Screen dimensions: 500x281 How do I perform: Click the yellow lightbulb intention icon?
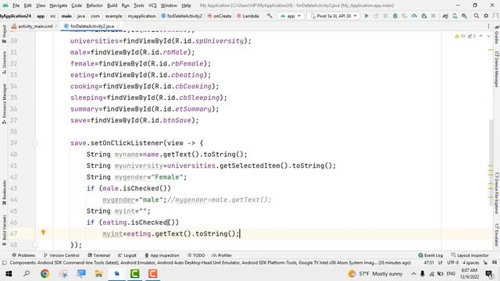43,233
